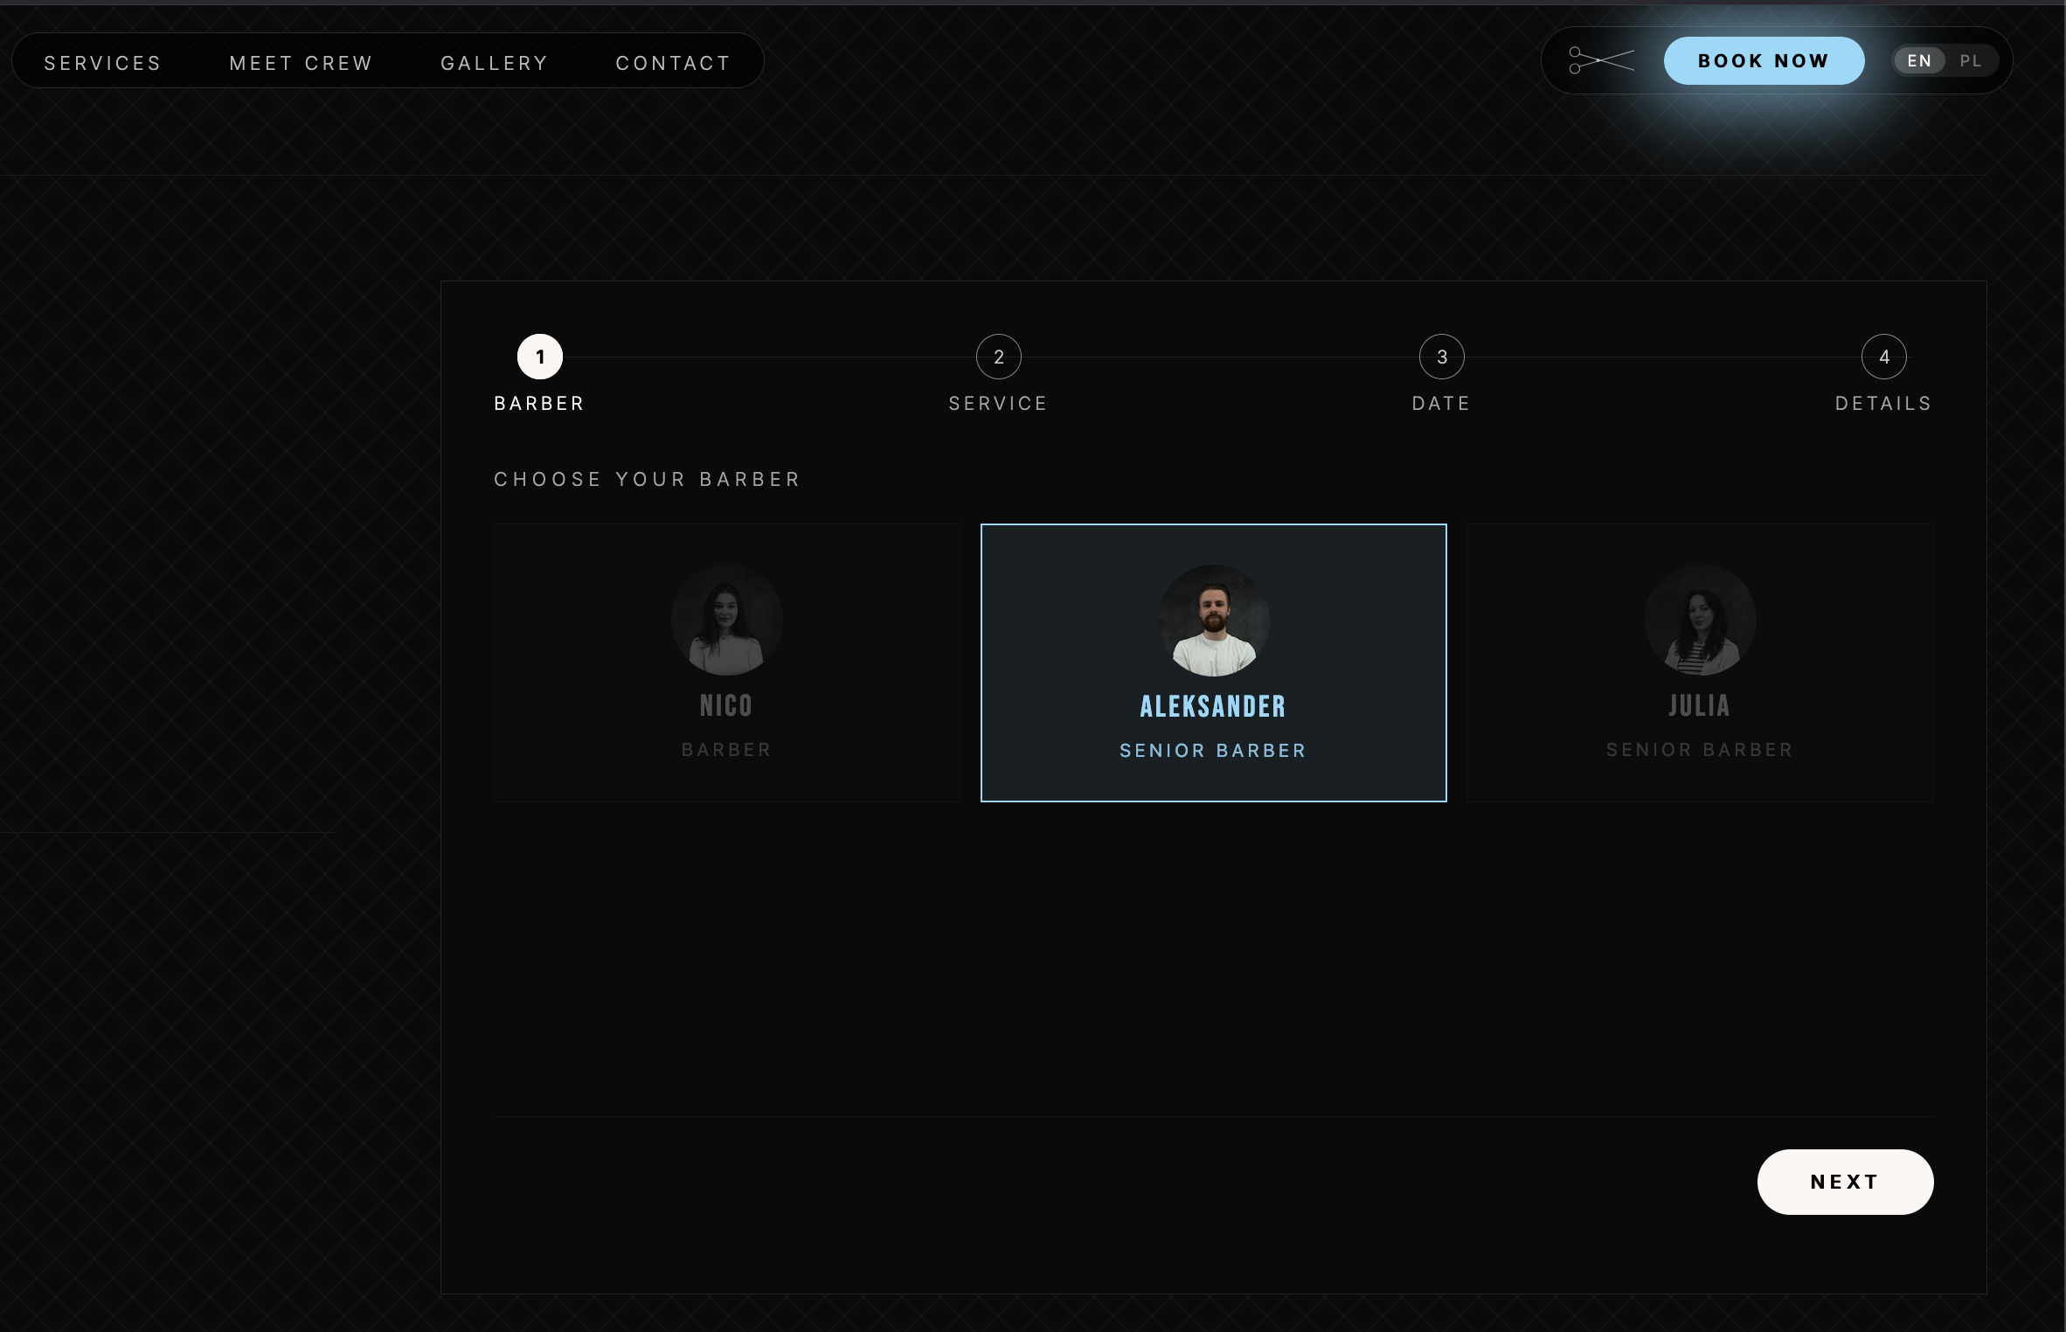Jump to step 4 circle
Viewport: 2066px width, 1332px height.
point(1884,357)
